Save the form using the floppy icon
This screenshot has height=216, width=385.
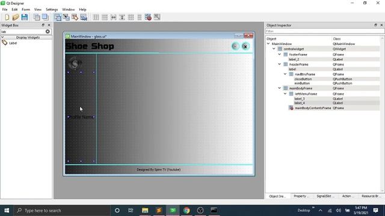[x=25, y=17]
